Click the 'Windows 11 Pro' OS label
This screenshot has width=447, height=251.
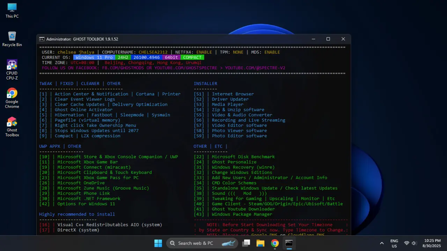[x=94, y=57]
